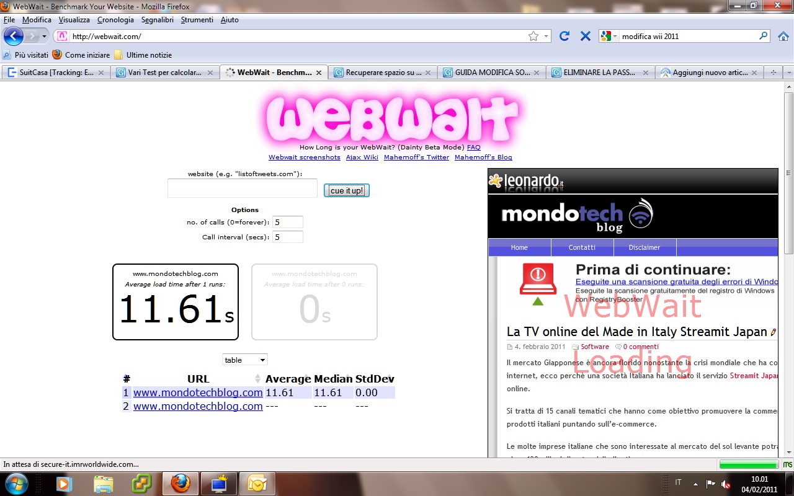Click the volume icon in system tray

pyautogui.click(x=726, y=484)
